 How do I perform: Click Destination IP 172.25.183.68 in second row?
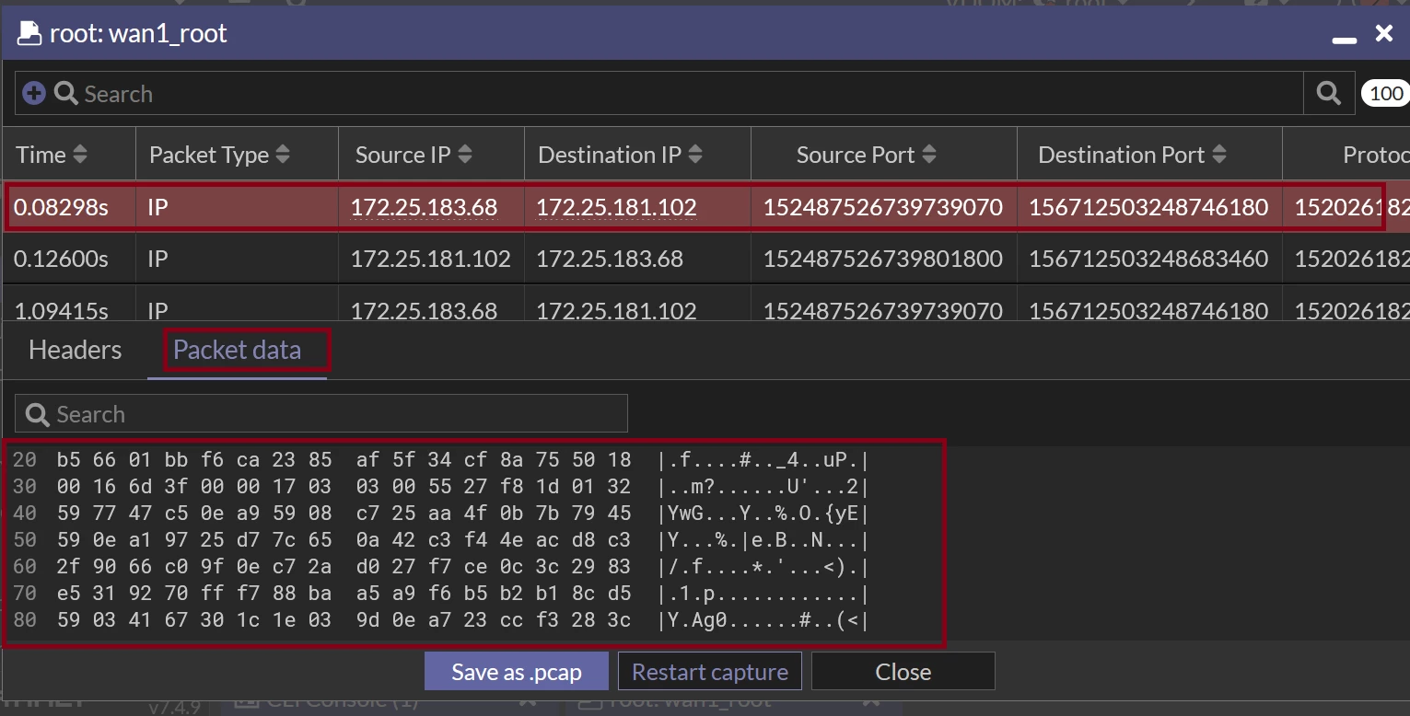pos(610,259)
